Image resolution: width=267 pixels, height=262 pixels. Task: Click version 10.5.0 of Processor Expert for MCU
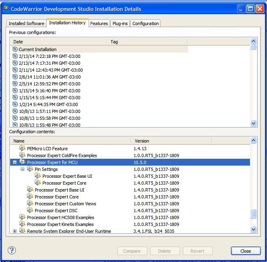pos(140,162)
